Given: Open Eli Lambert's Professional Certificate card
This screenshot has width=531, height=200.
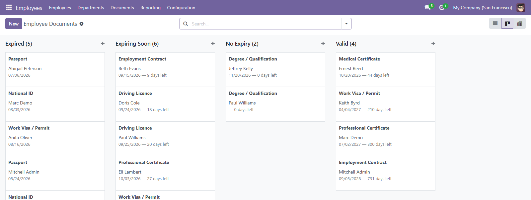Looking at the screenshot, I should (165, 173).
